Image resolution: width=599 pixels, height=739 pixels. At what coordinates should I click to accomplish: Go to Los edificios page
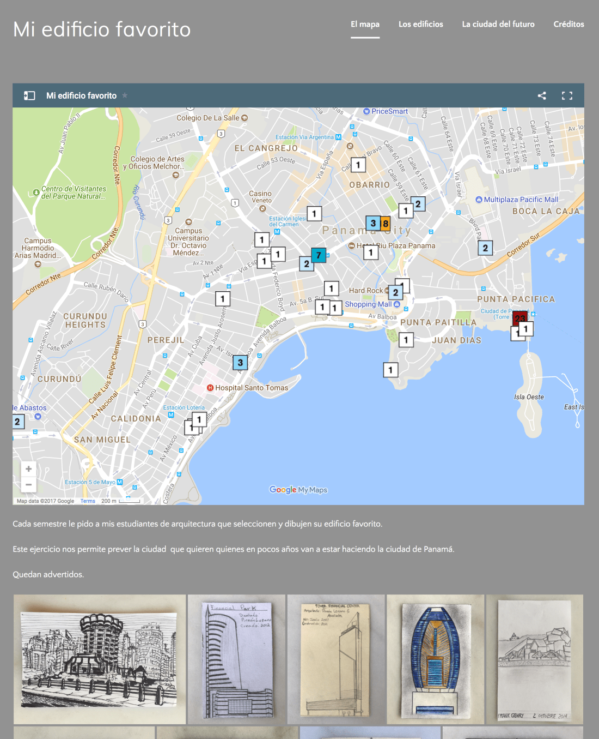pos(420,24)
